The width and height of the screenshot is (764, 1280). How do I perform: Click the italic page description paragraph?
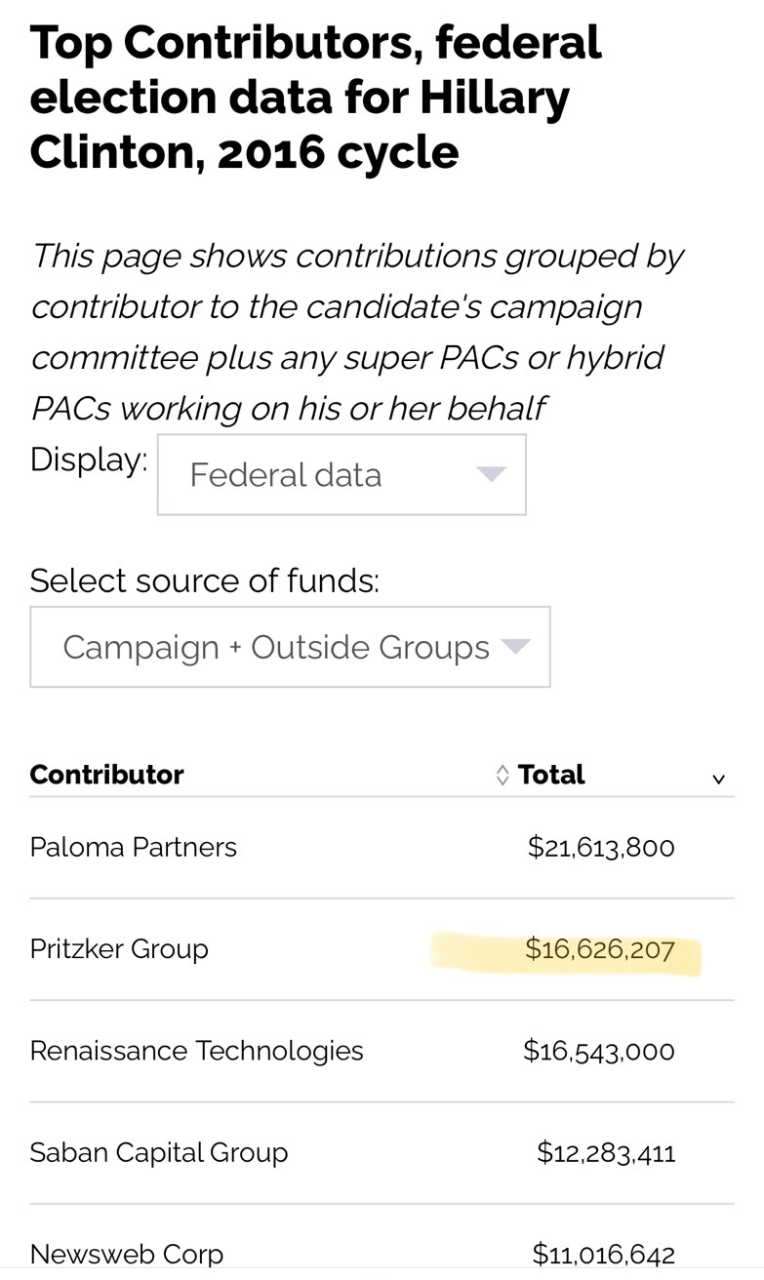pos(356,332)
